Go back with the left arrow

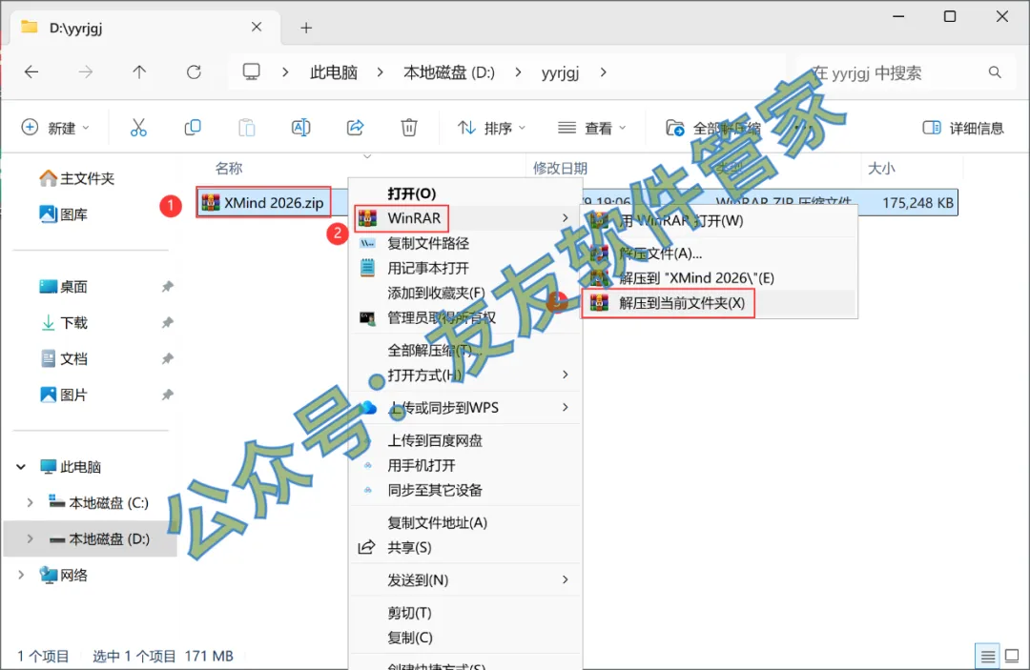coord(31,72)
